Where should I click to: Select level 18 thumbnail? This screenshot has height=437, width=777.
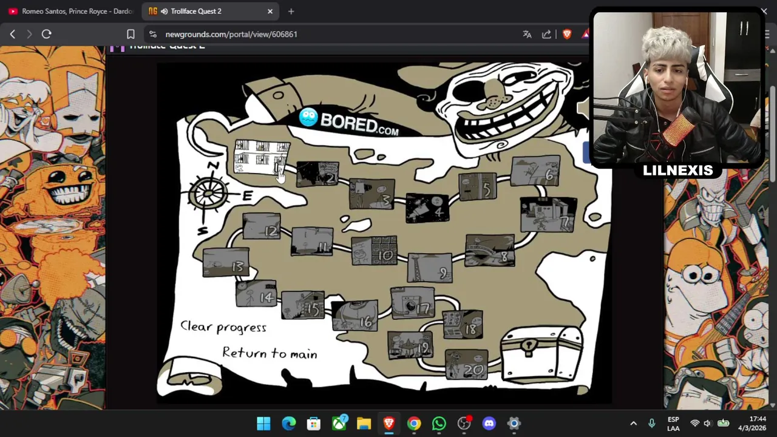coord(463,324)
